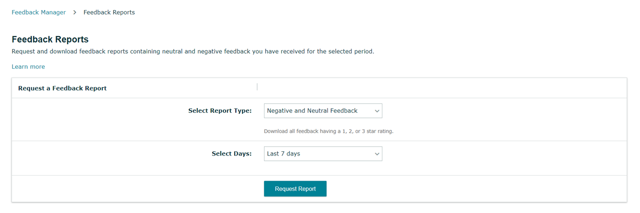Click the vertical divider in panel header
Image resolution: width=640 pixels, height=213 pixels.
pos(257,87)
